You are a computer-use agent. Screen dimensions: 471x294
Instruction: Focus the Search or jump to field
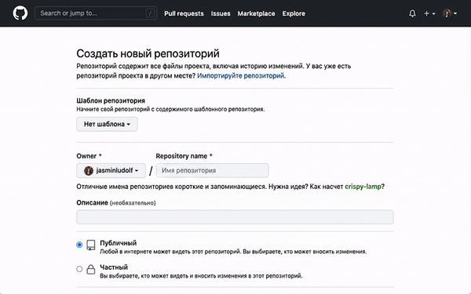coord(96,13)
